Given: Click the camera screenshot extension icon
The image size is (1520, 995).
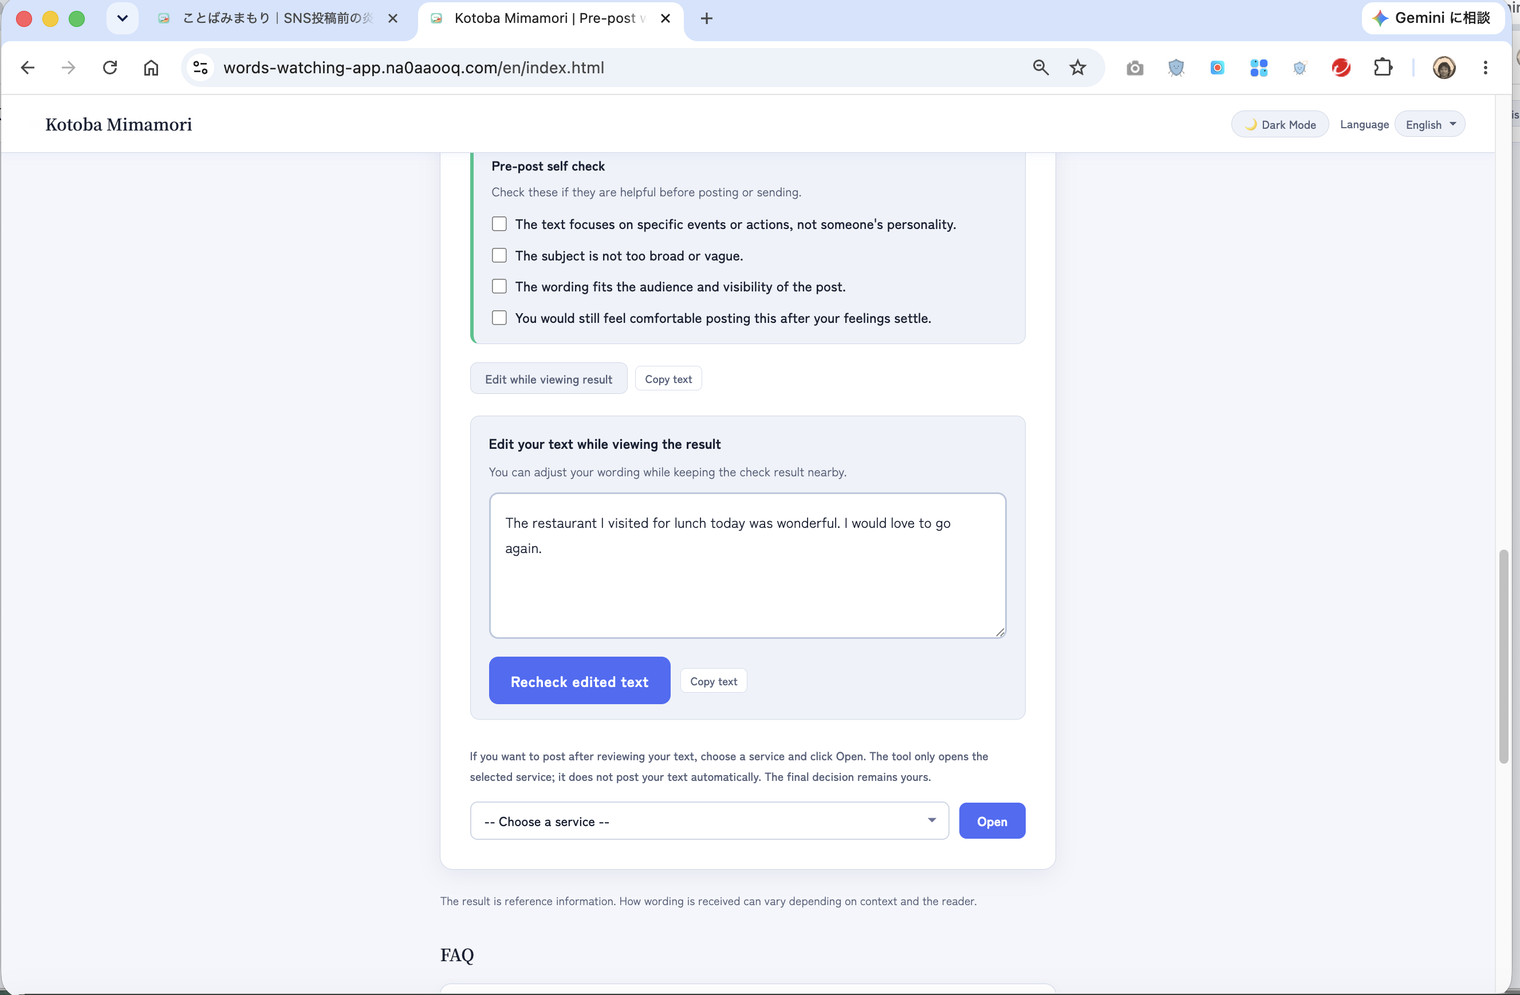Looking at the screenshot, I should pyautogui.click(x=1135, y=68).
